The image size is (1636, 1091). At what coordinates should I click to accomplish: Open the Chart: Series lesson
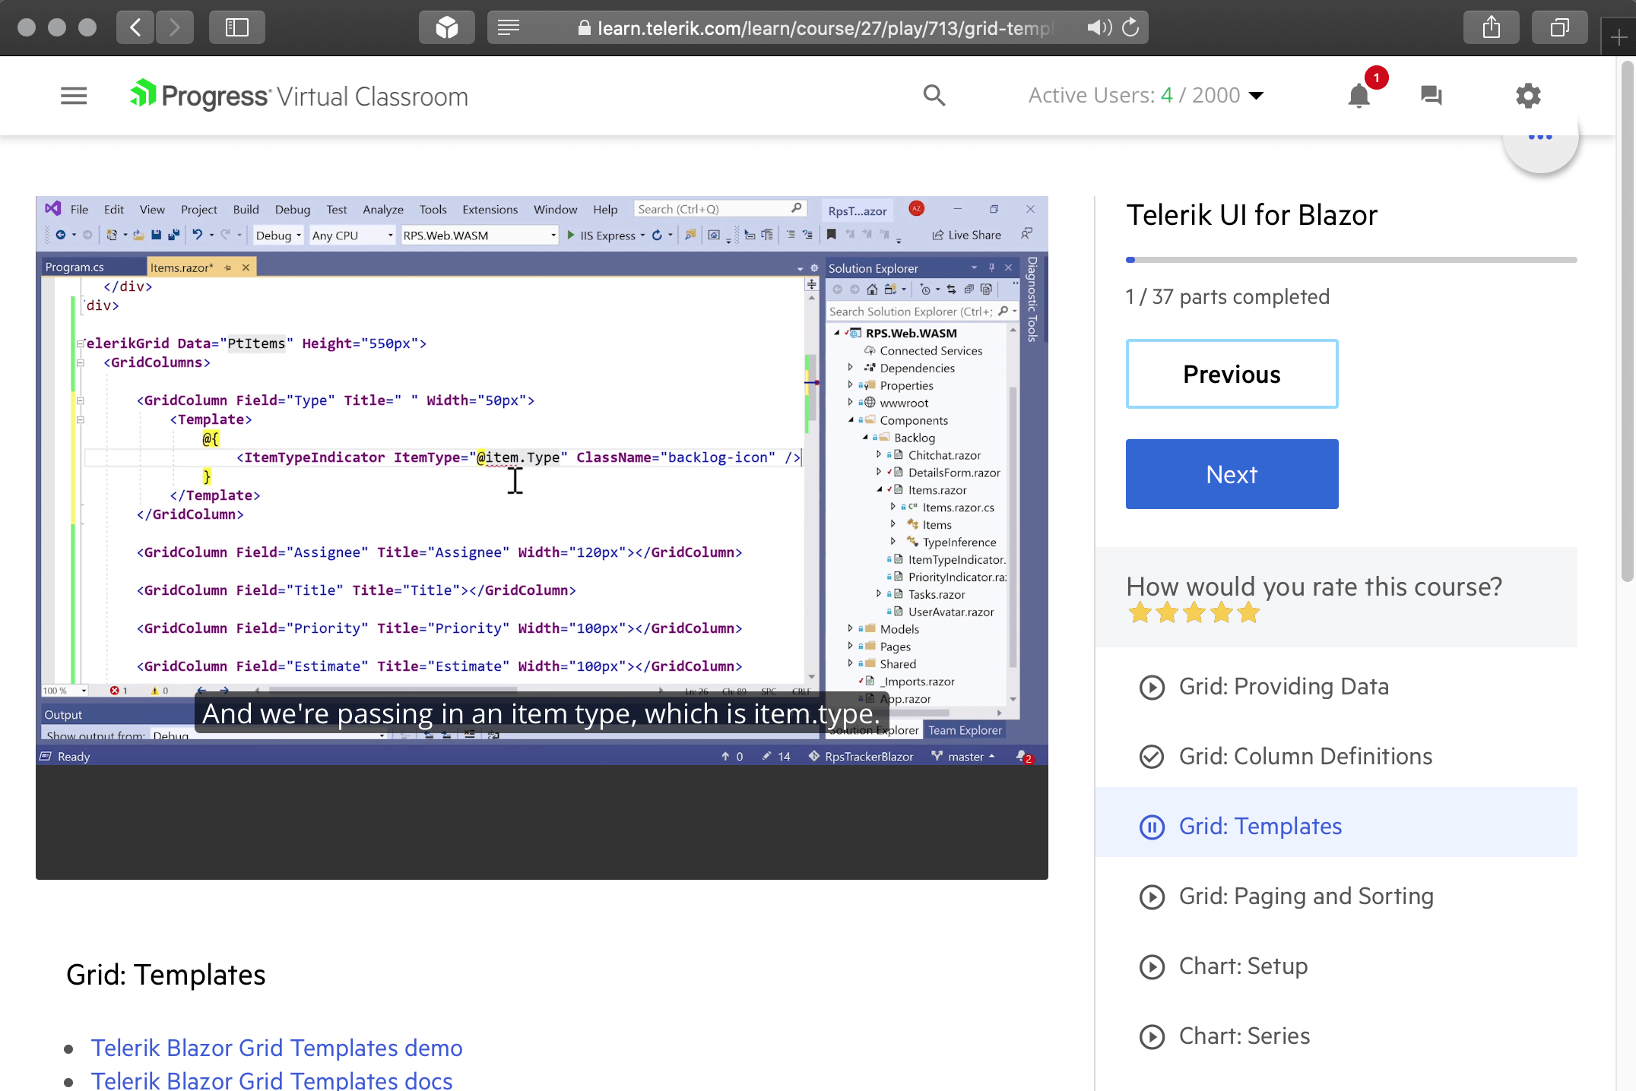(1244, 1036)
